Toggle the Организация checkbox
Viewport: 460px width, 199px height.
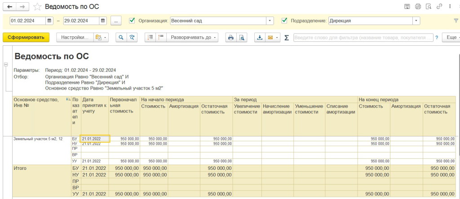132,20
